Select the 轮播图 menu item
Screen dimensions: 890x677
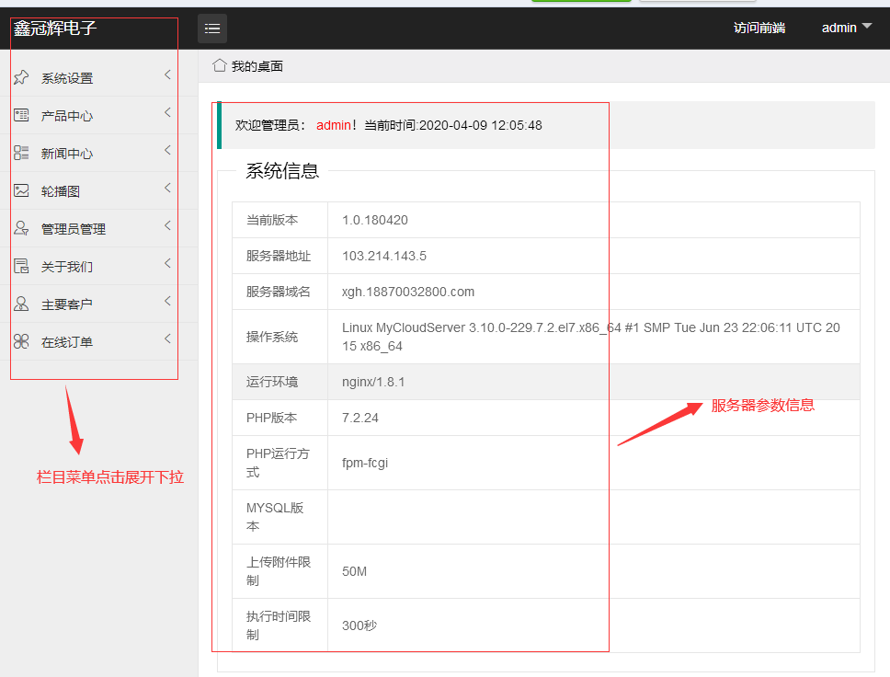tap(61, 191)
